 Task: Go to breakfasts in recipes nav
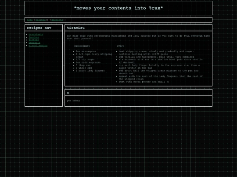click(36, 35)
